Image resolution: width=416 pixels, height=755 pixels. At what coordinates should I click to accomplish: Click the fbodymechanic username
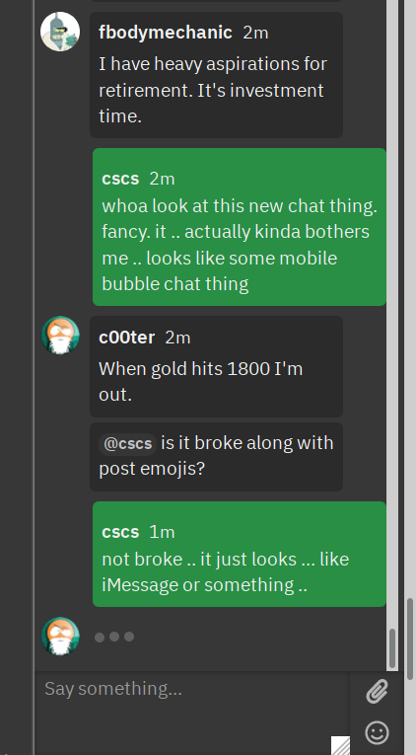point(166,33)
